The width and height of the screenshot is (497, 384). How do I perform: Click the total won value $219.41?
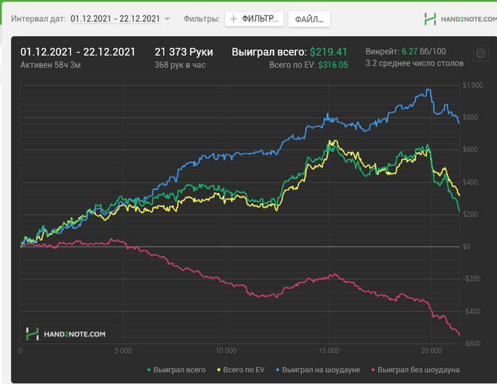328,52
